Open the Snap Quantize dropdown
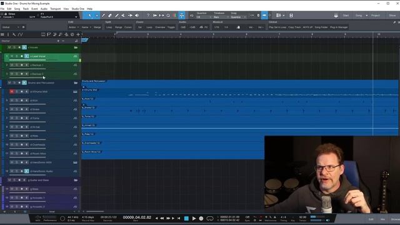The image size is (400, 225). (x=238, y=17)
